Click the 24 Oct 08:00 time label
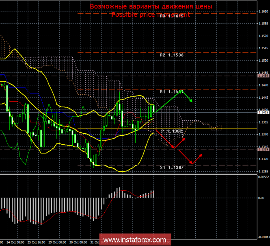Viewport: 270px width, 246px height. pos(15,242)
